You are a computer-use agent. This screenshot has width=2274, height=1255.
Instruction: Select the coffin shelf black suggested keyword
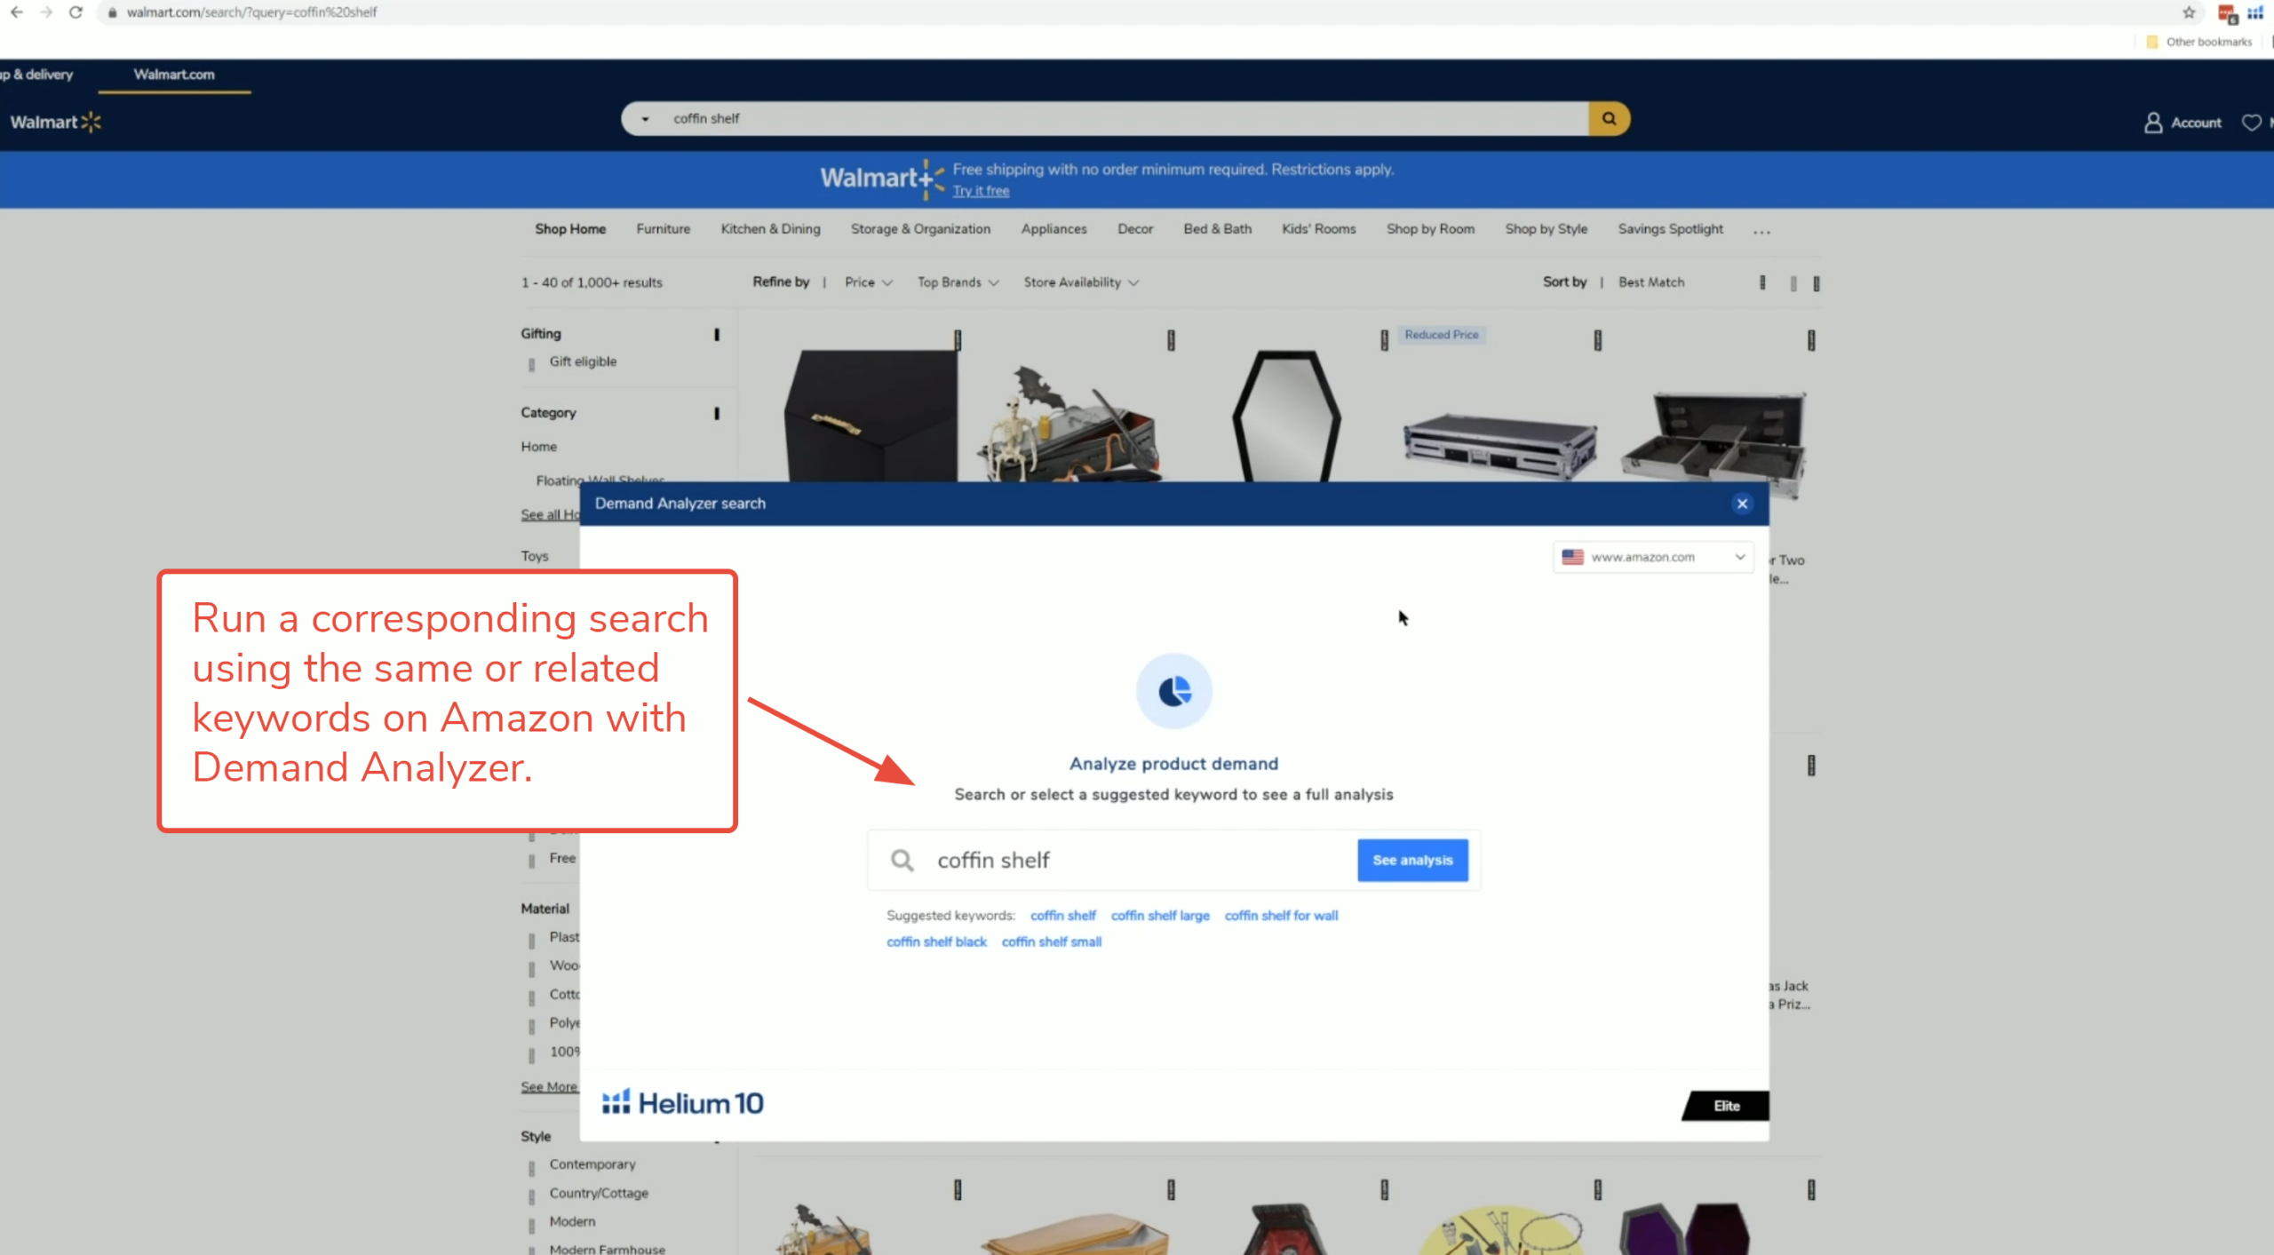935,941
